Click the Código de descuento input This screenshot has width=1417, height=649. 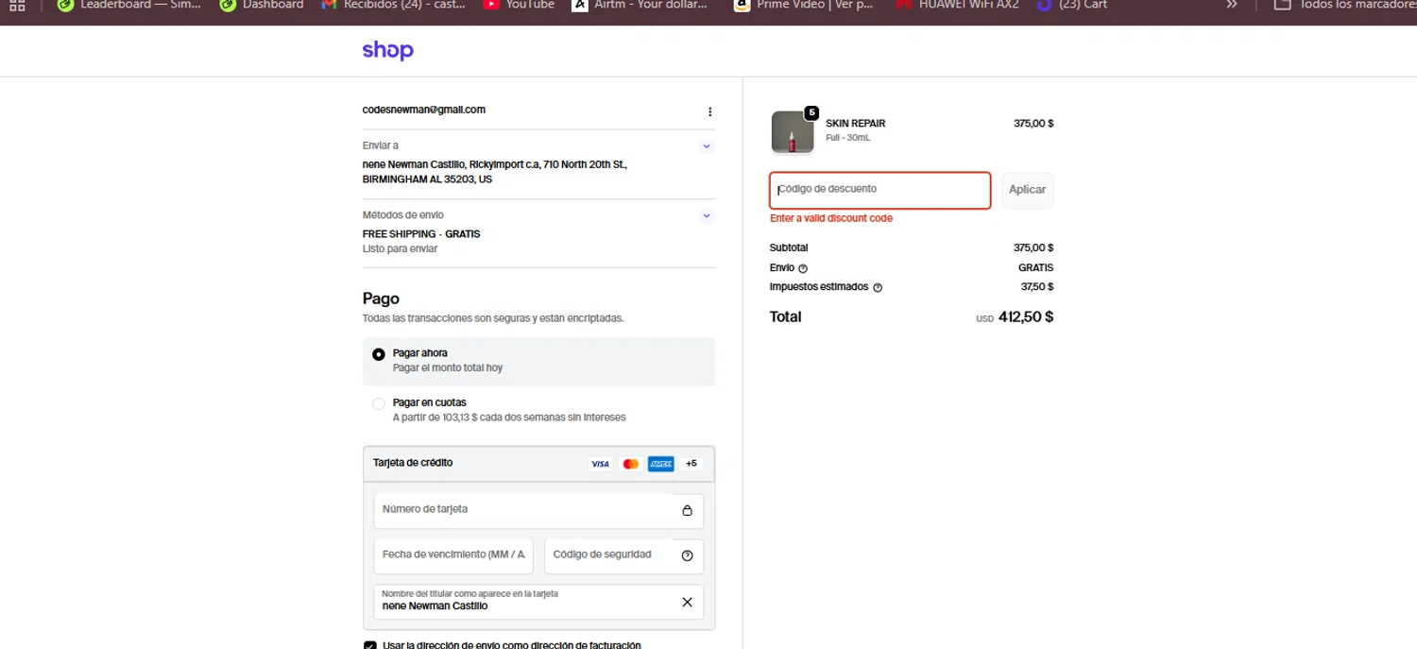point(880,190)
